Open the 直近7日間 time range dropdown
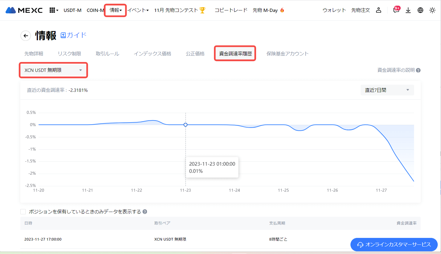This screenshot has width=441, height=254. (x=387, y=90)
